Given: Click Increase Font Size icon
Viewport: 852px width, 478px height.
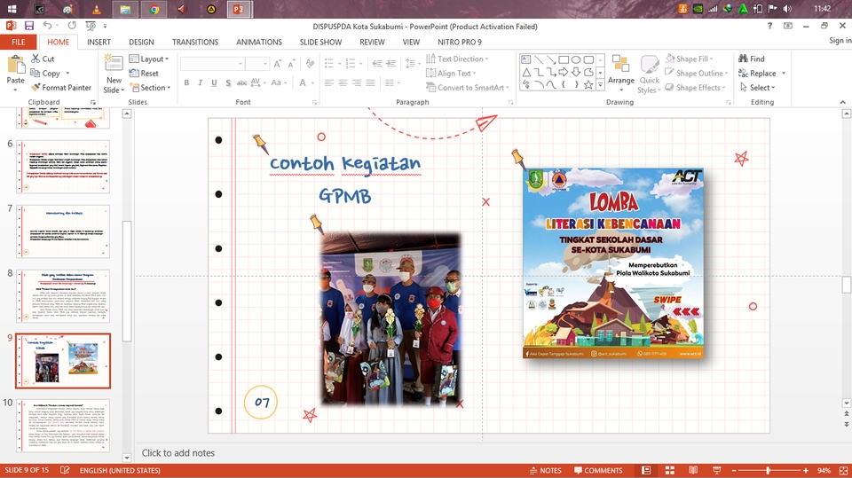Looking at the screenshot, I should [x=278, y=64].
